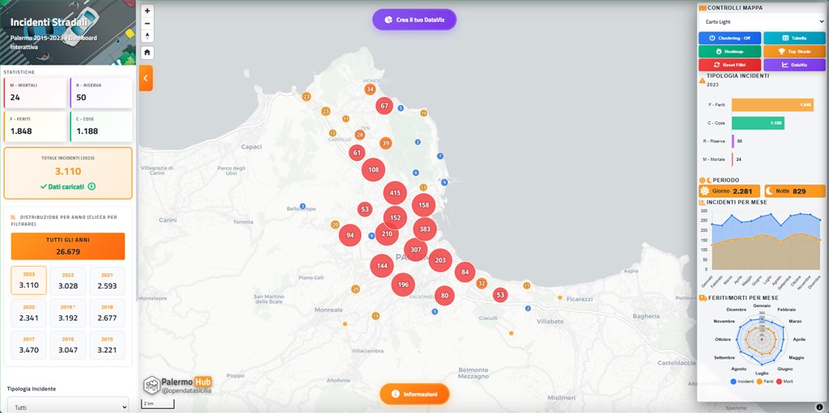Expand the Tipologia Incidente dropdown set to Tutti

click(x=67, y=407)
